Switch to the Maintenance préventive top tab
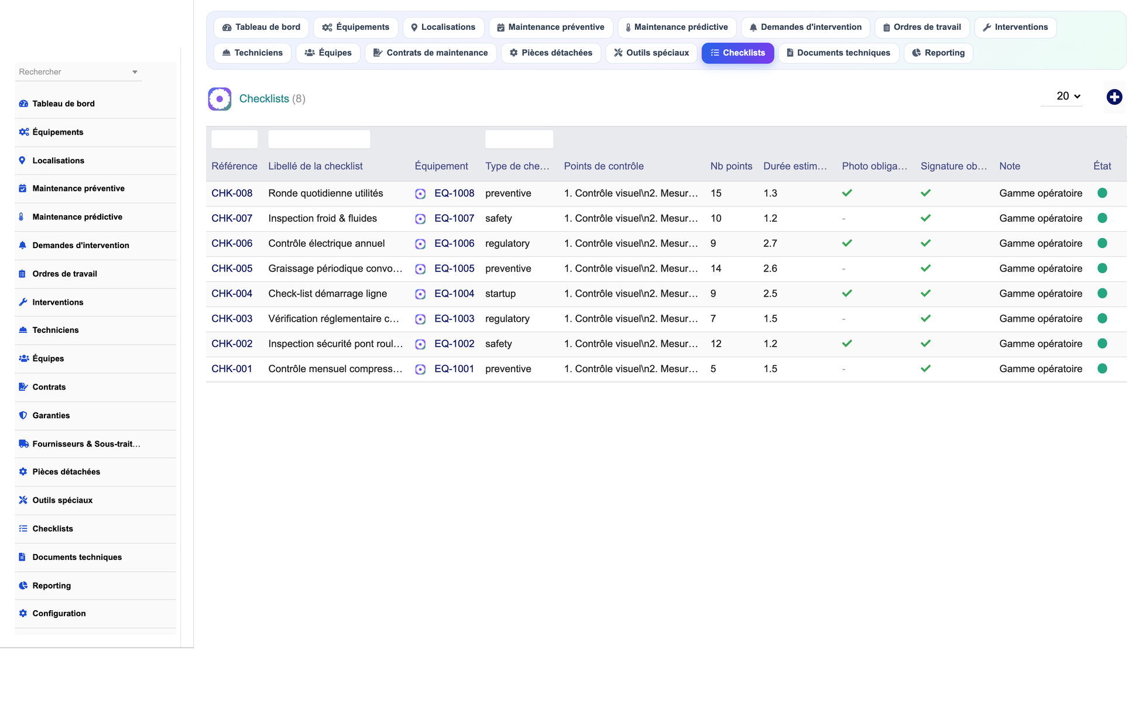This screenshot has width=1139, height=705. [x=551, y=27]
